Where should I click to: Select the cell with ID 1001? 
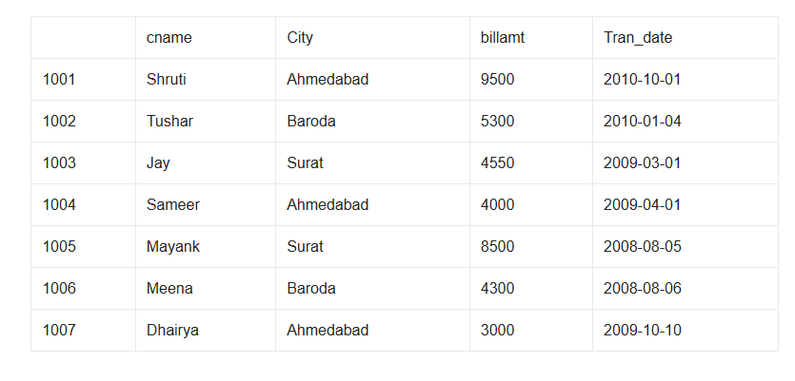[59, 80]
